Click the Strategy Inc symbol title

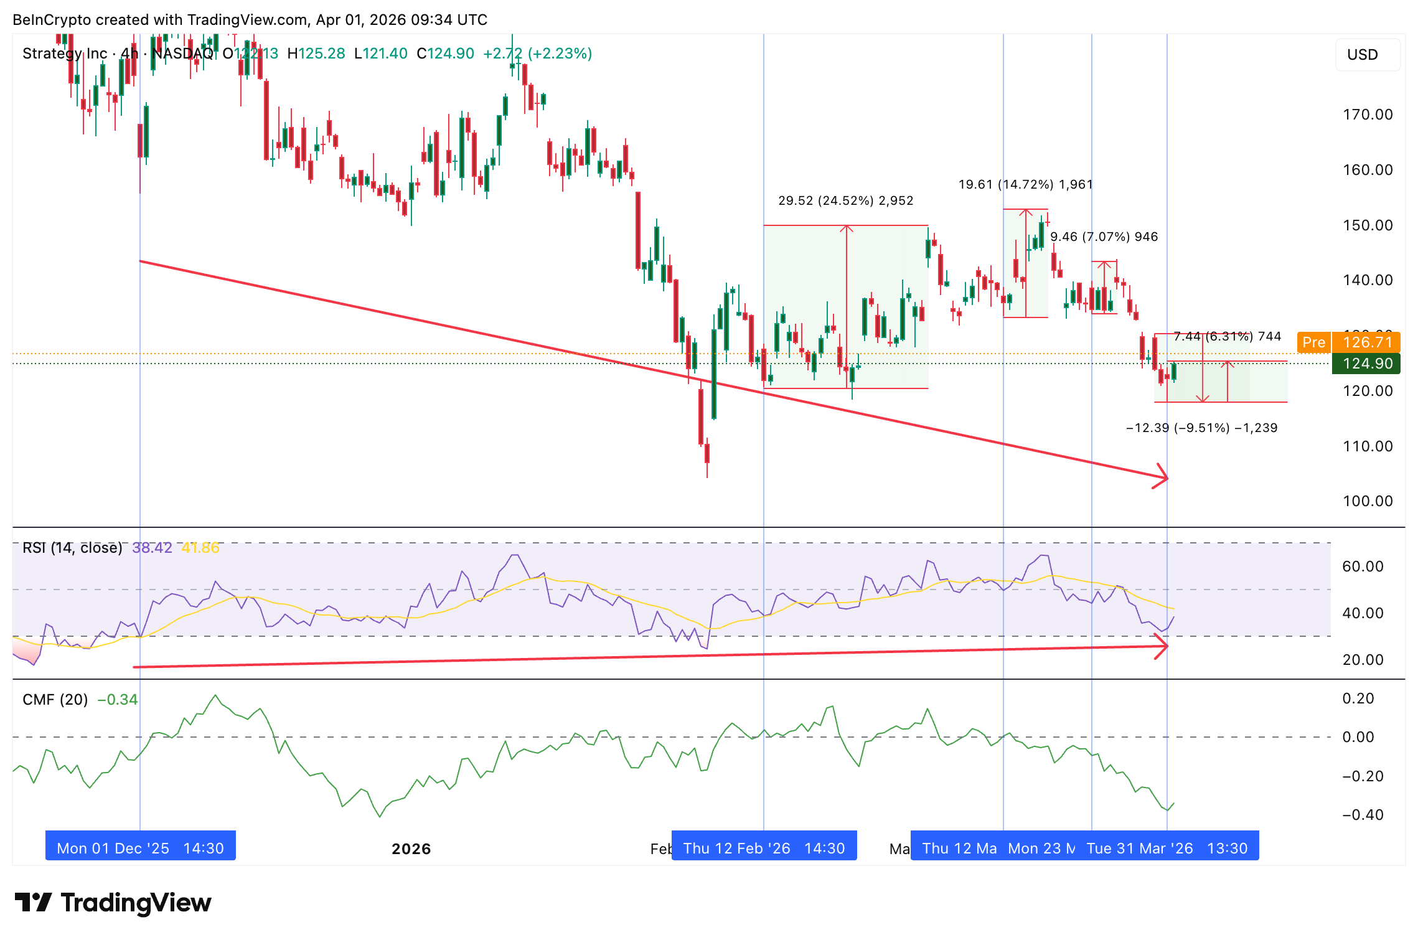pyautogui.click(x=65, y=54)
